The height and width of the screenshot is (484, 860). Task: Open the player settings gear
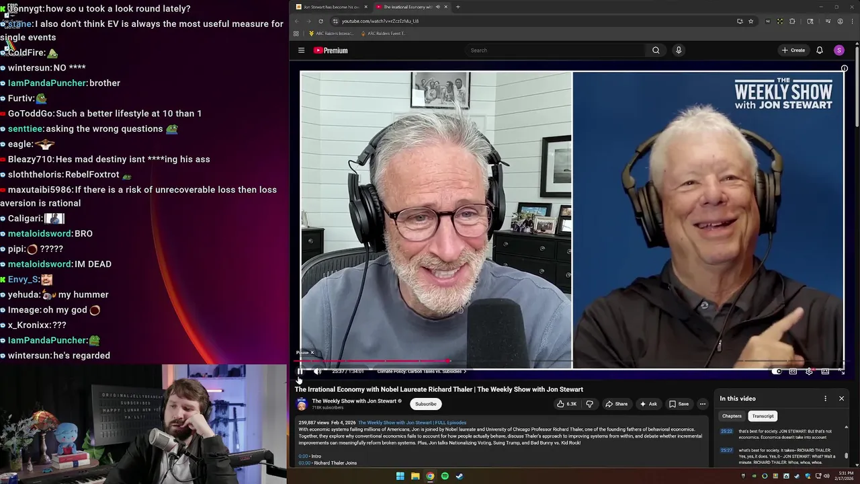(x=809, y=371)
